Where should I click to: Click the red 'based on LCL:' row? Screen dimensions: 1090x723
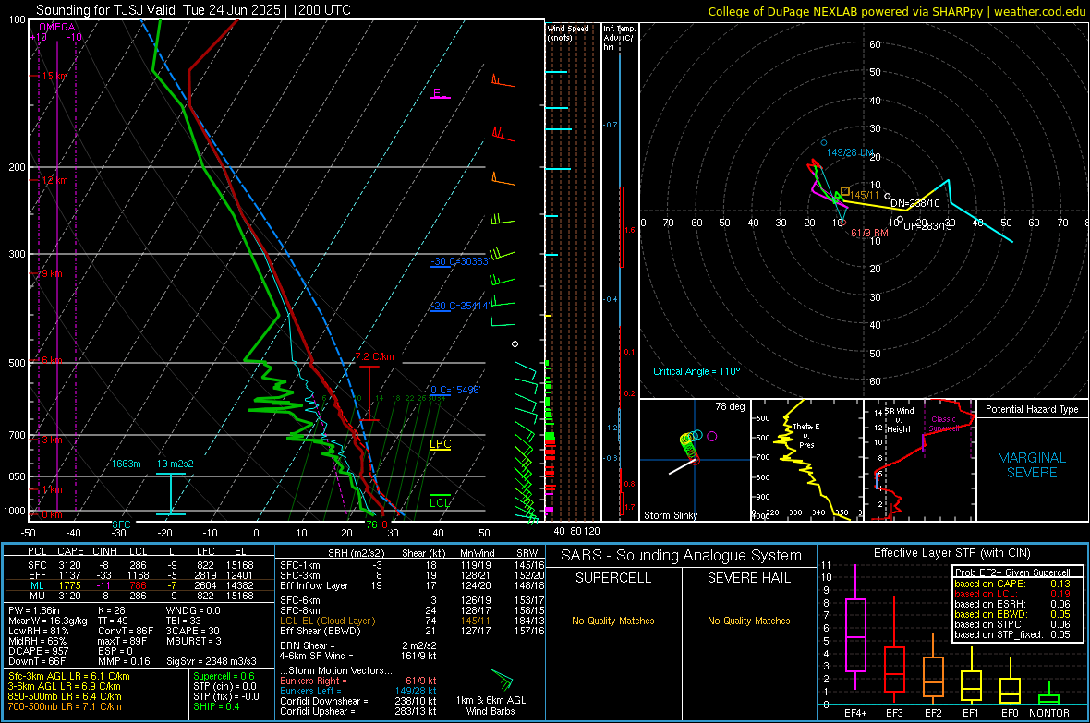pyautogui.click(x=1012, y=594)
